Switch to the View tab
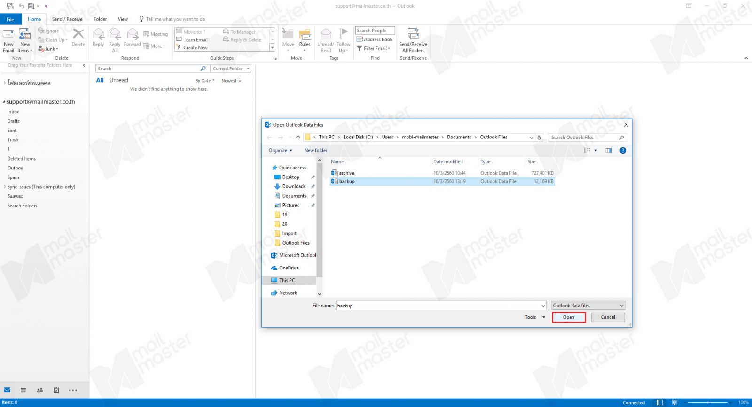 coord(123,19)
